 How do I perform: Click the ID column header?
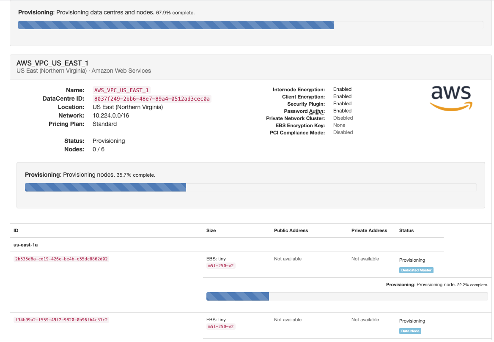coord(16,230)
